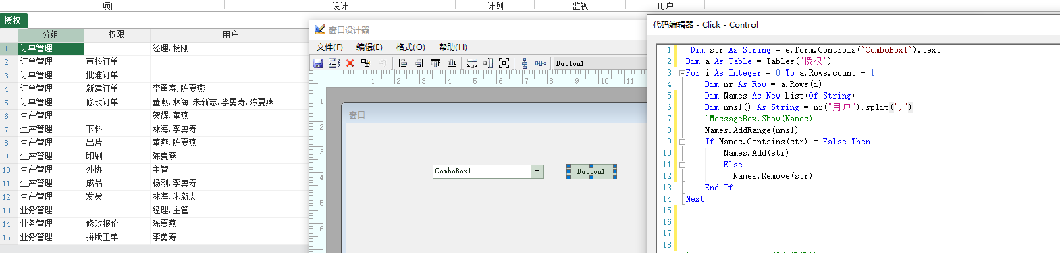Click code line 8 Names.AddRange(nms1)
The height and width of the screenshot is (253, 1060).
[751, 130]
